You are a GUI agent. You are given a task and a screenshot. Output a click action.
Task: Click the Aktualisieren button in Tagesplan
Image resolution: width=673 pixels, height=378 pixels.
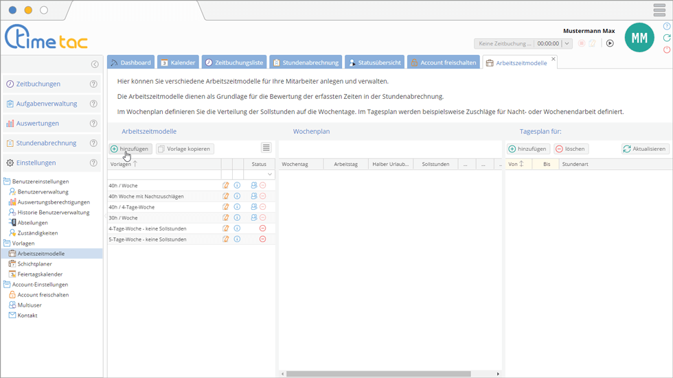645,149
